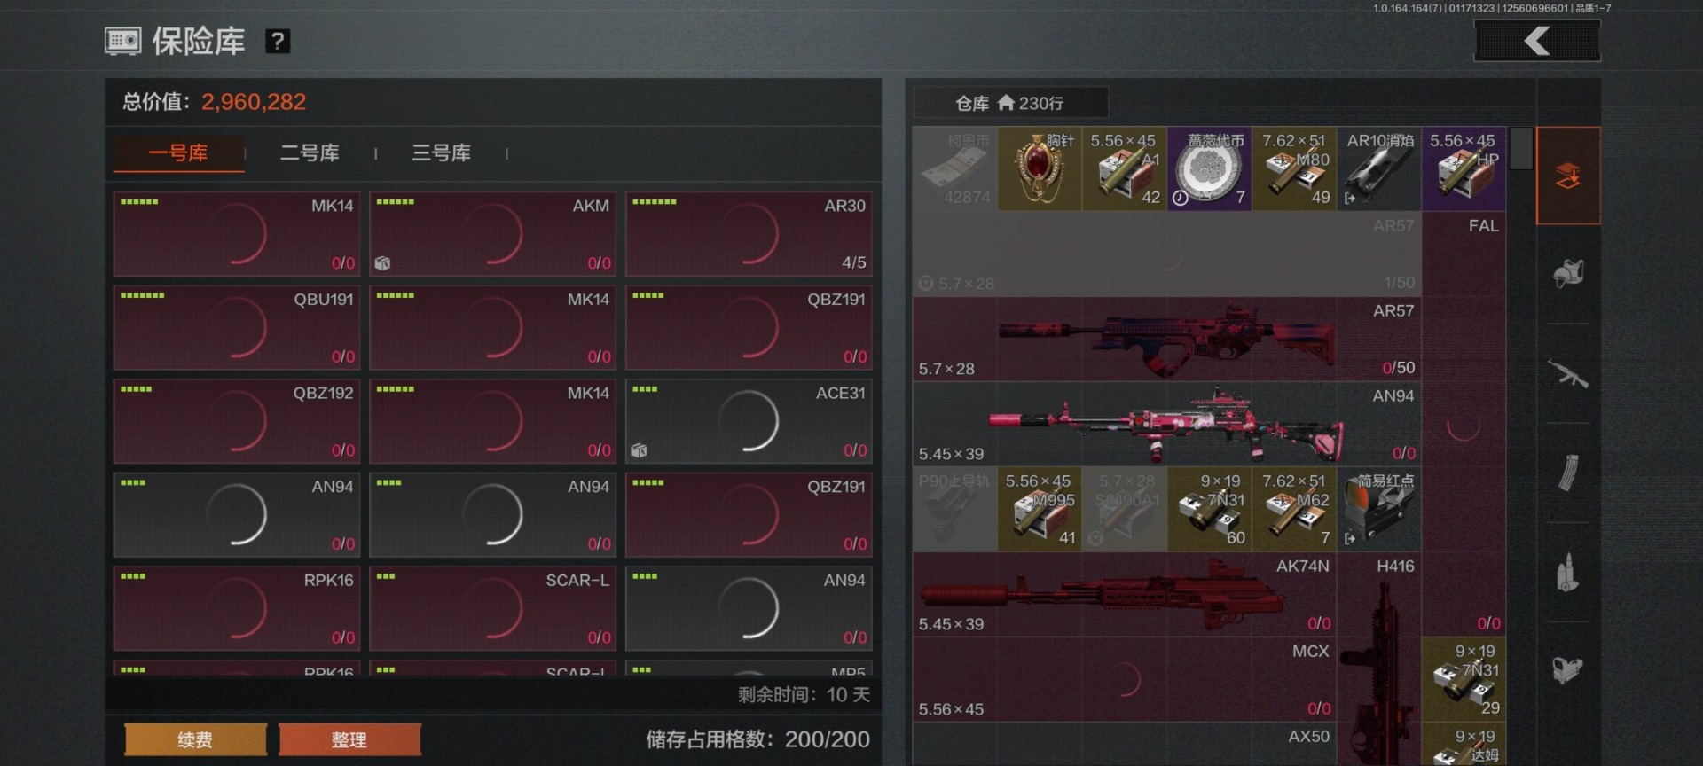The image size is (1703, 766).
Task: Click the 整理 organize button
Action: click(x=349, y=739)
